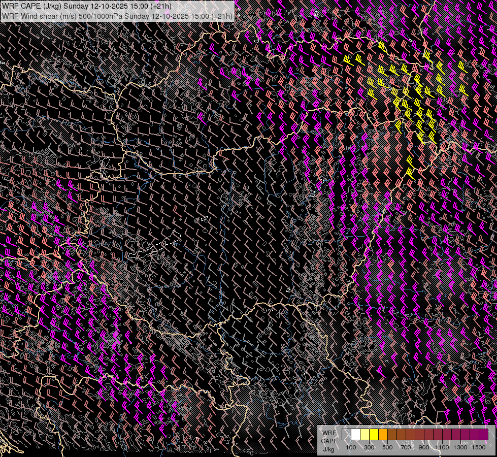Image resolution: width=497 pixels, height=457 pixels.
Task: Click the 100 label on legend
Action: (x=351, y=447)
